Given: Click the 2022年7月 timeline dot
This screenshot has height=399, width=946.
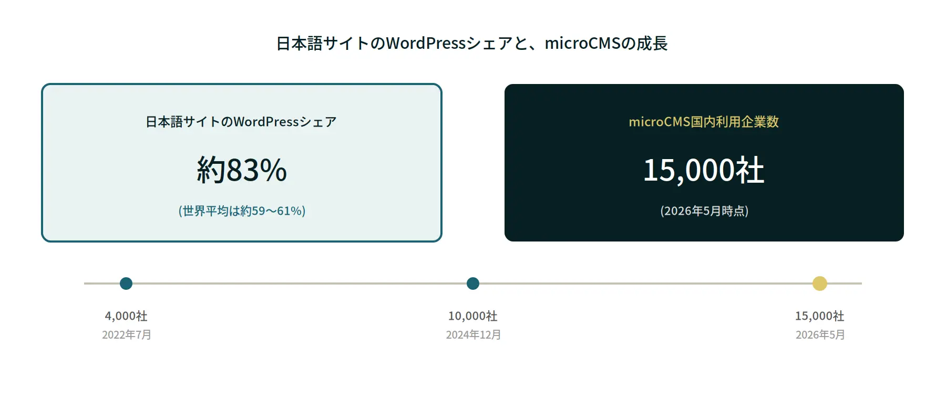Looking at the screenshot, I should (x=126, y=283).
